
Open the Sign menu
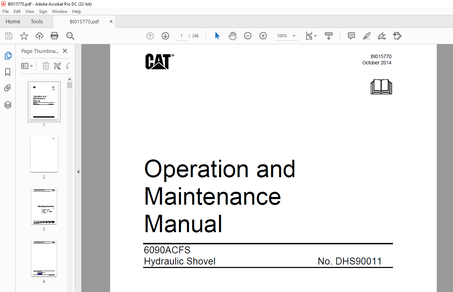[43, 11]
